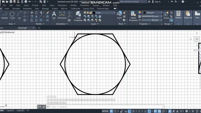Click the Open folder icon in quick access toolbar
201x113 pixels.
(x=7, y=2)
